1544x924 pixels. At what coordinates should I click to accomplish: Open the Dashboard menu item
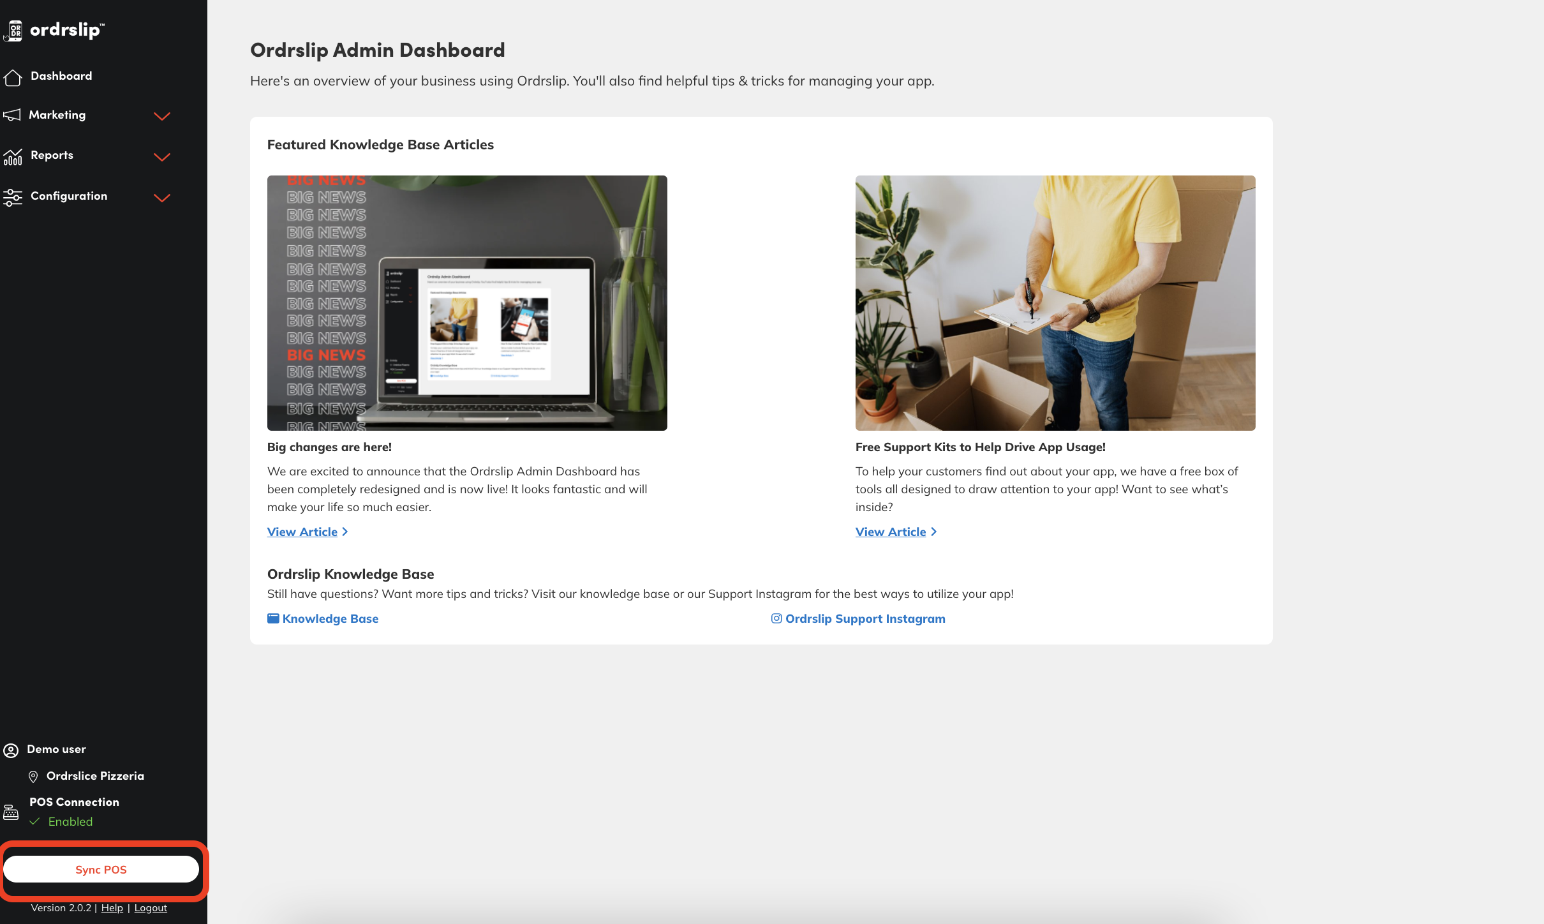tap(61, 76)
